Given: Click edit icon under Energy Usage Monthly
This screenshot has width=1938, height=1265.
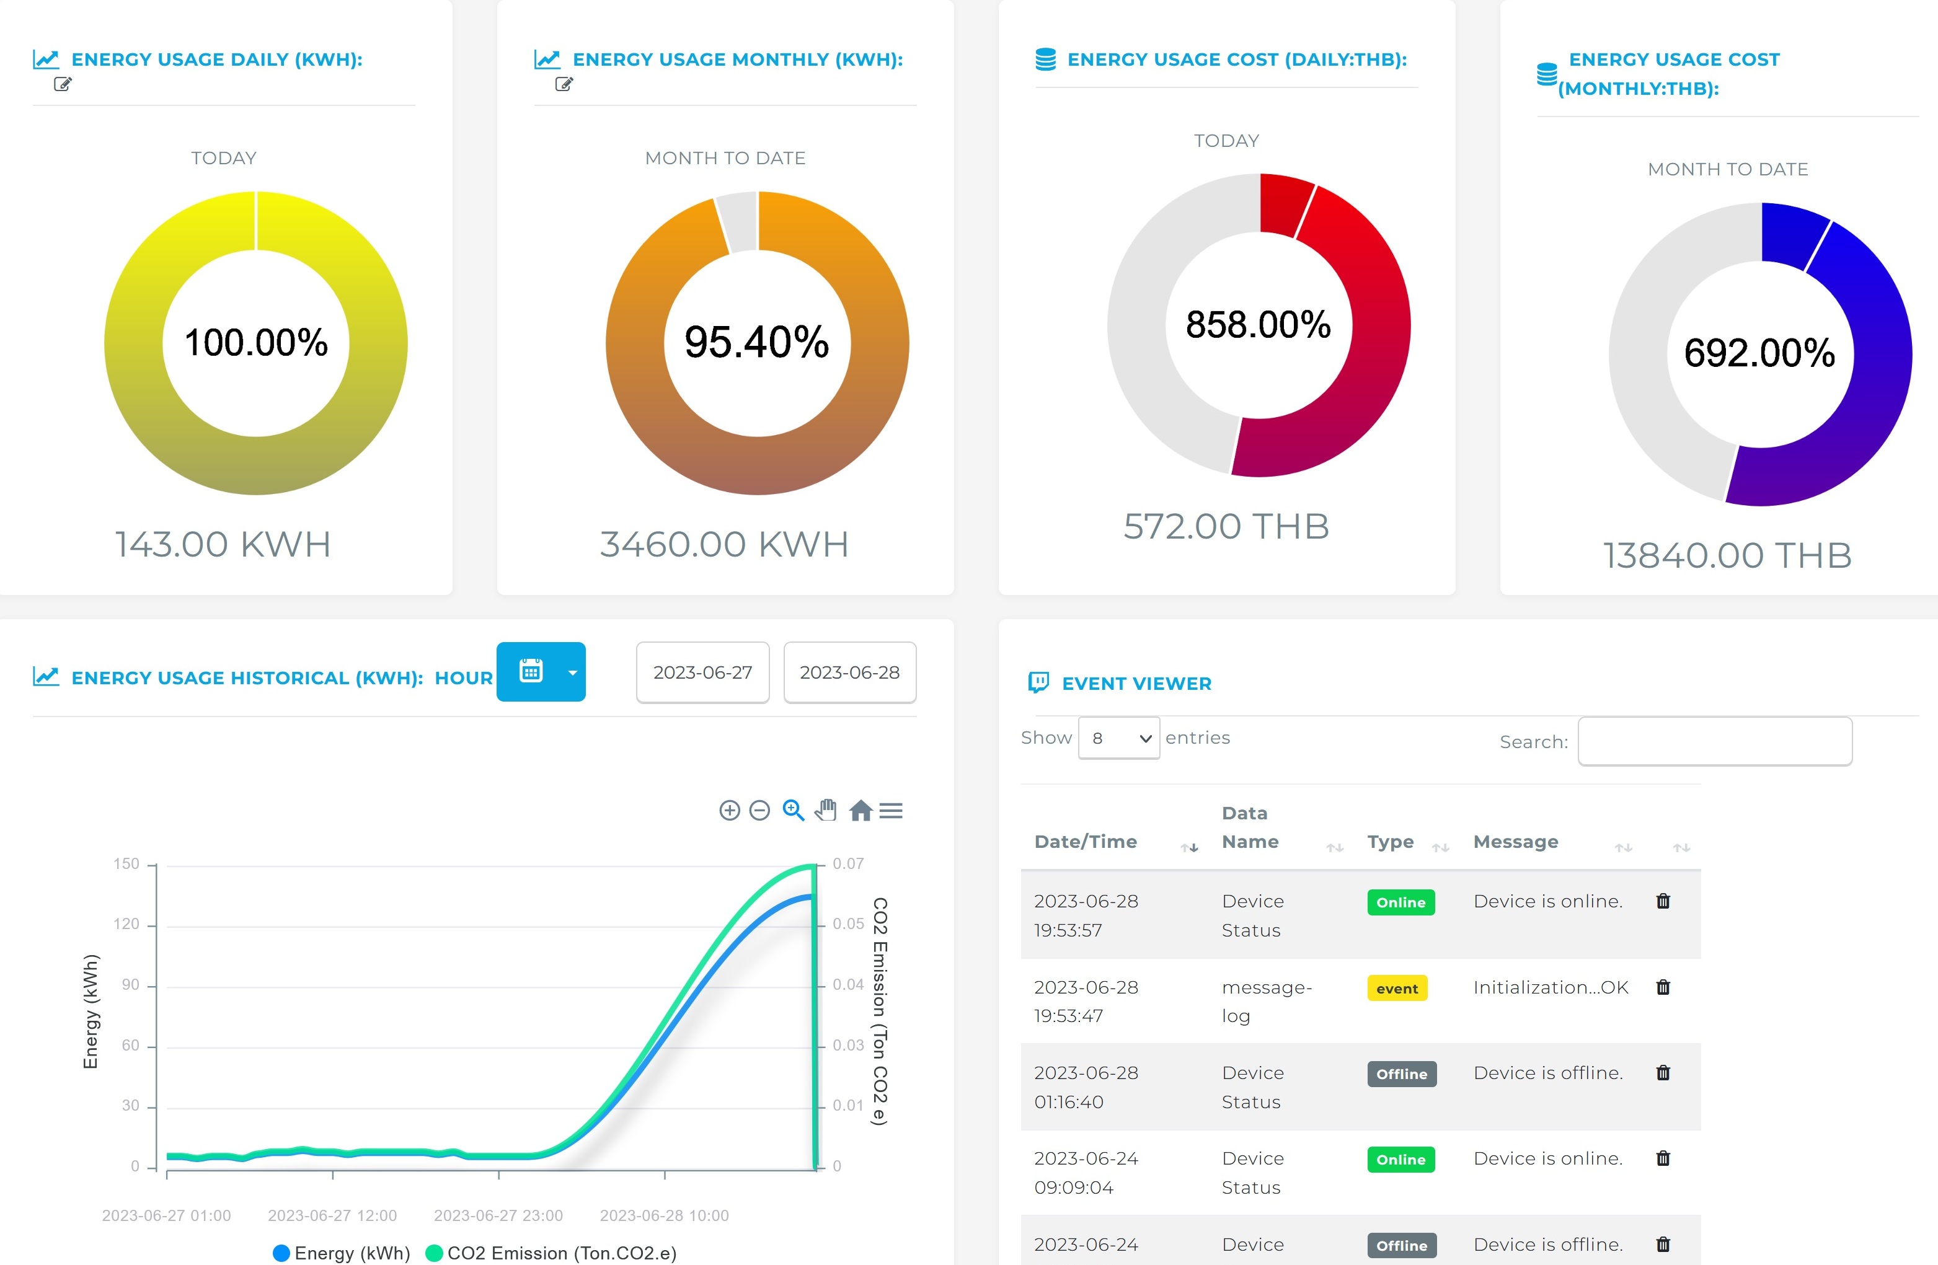Looking at the screenshot, I should point(564,84).
